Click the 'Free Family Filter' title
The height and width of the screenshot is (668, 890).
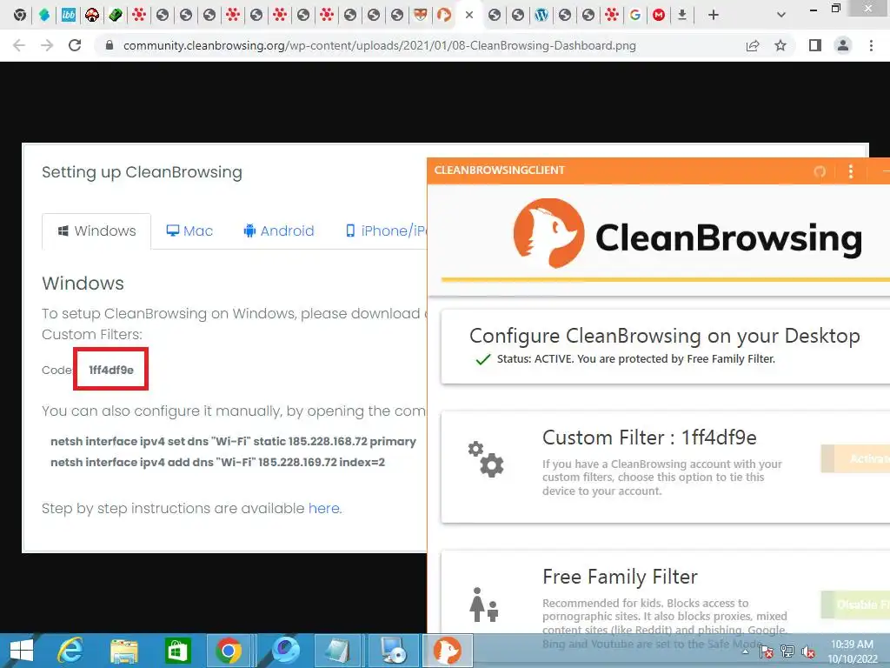620,578
